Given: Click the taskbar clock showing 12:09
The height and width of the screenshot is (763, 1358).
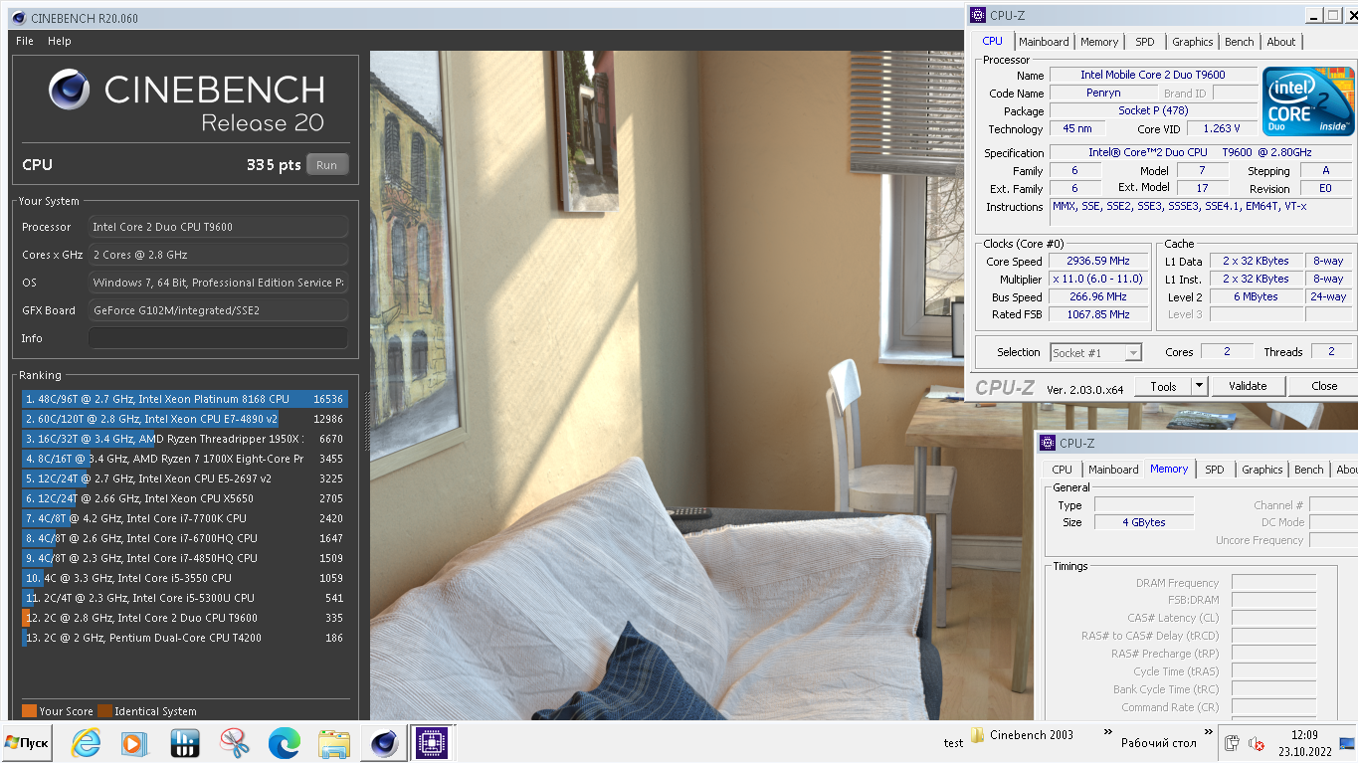Looking at the screenshot, I should 1304,735.
